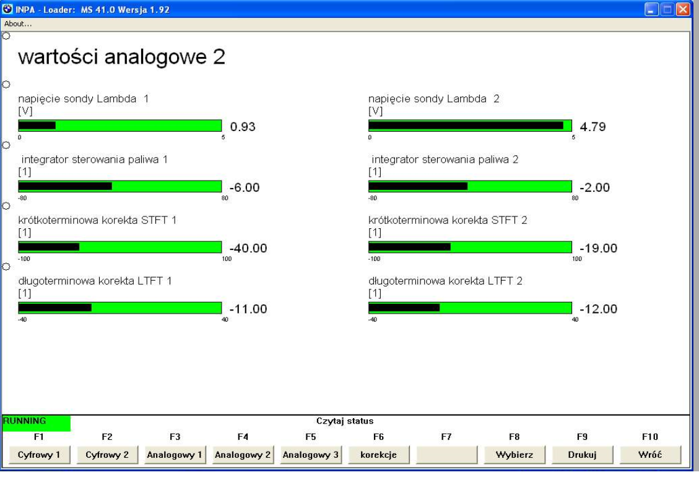699x480 pixels.
Task: Click the BMW logo icon in title bar
Action: (7, 9)
